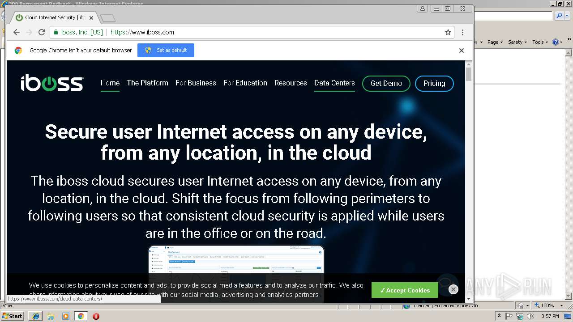Viewport: 573px width, 322px height.
Task: Click the Cloud Internet Security tab title
Action: coord(55,18)
